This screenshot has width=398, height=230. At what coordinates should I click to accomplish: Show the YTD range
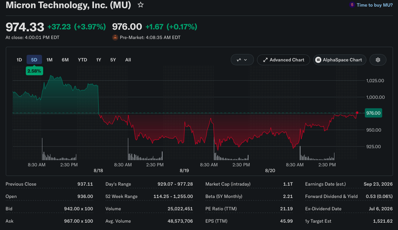pyautogui.click(x=82, y=60)
